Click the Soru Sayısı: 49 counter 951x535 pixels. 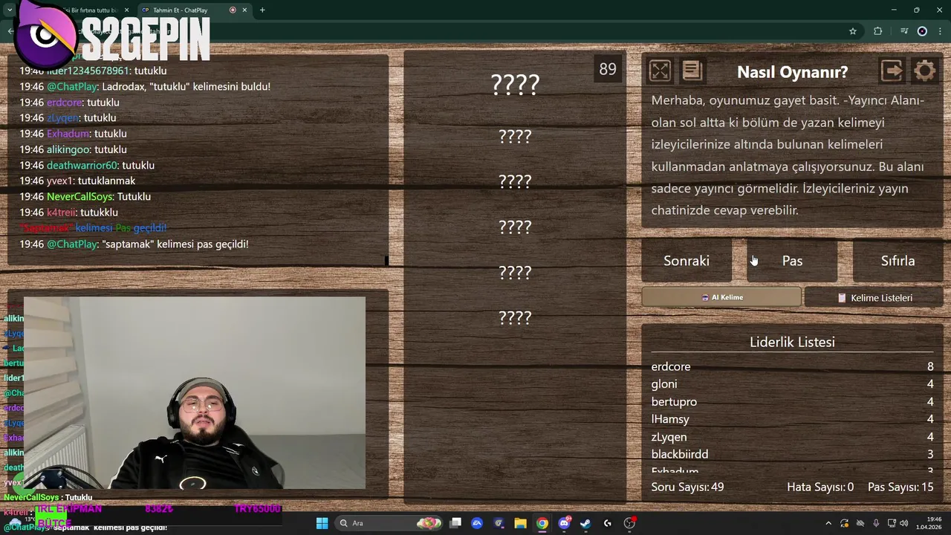tap(687, 487)
